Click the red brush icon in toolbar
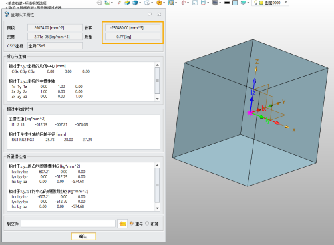This screenshot has height=245, width=334. (119, 3)
